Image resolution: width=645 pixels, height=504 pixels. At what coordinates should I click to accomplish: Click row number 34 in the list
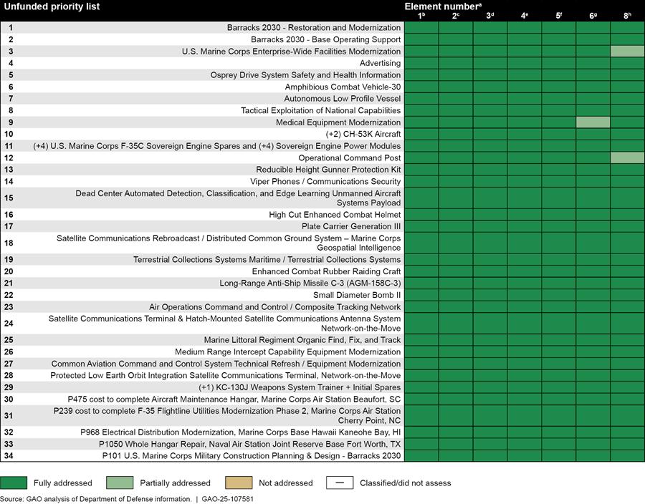[x=9, y=456]
